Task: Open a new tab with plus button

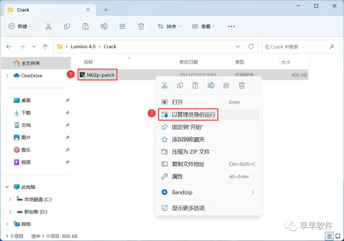Action: pyautogui.click(x=106, y=10)
